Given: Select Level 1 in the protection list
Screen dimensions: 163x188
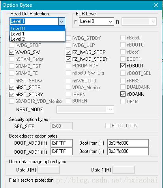Looking at the screenshot, I should coord(37,34).
